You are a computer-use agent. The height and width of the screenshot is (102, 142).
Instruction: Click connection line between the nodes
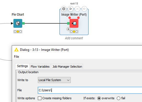[x=46, y=23]
